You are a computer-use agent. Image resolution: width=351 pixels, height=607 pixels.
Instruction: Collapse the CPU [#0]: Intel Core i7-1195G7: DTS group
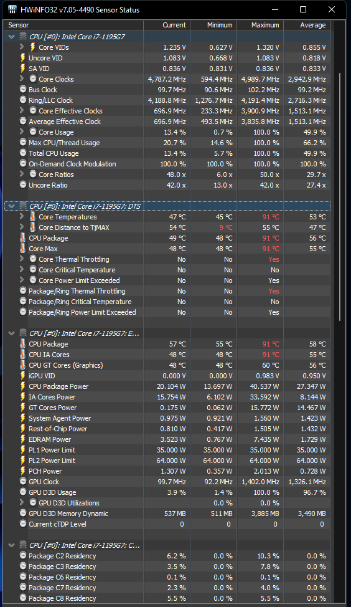(12, 206)
